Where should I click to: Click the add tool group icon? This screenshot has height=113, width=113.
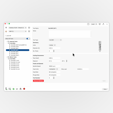point(10,89)
